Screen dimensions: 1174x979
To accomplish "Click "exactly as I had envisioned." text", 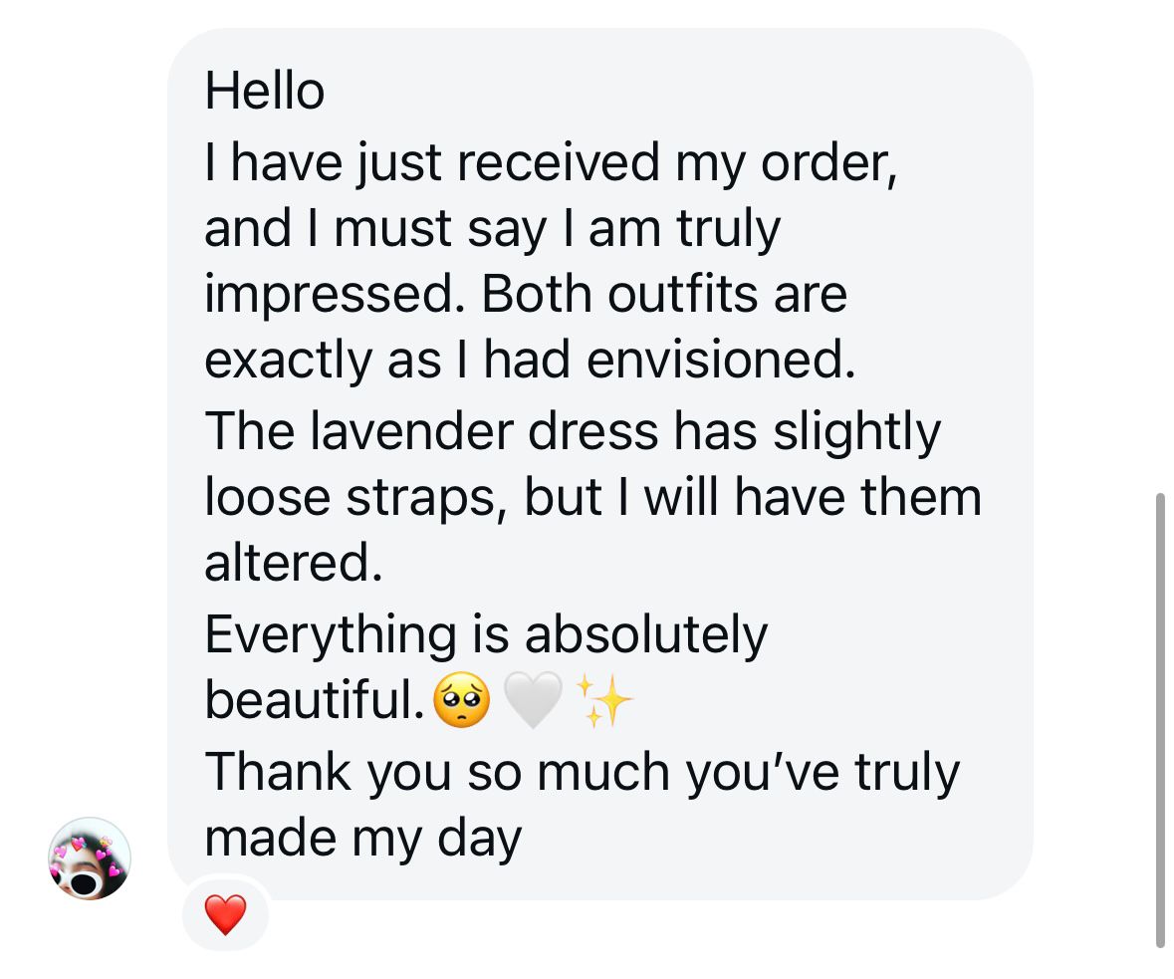I will tap(530, 362).
